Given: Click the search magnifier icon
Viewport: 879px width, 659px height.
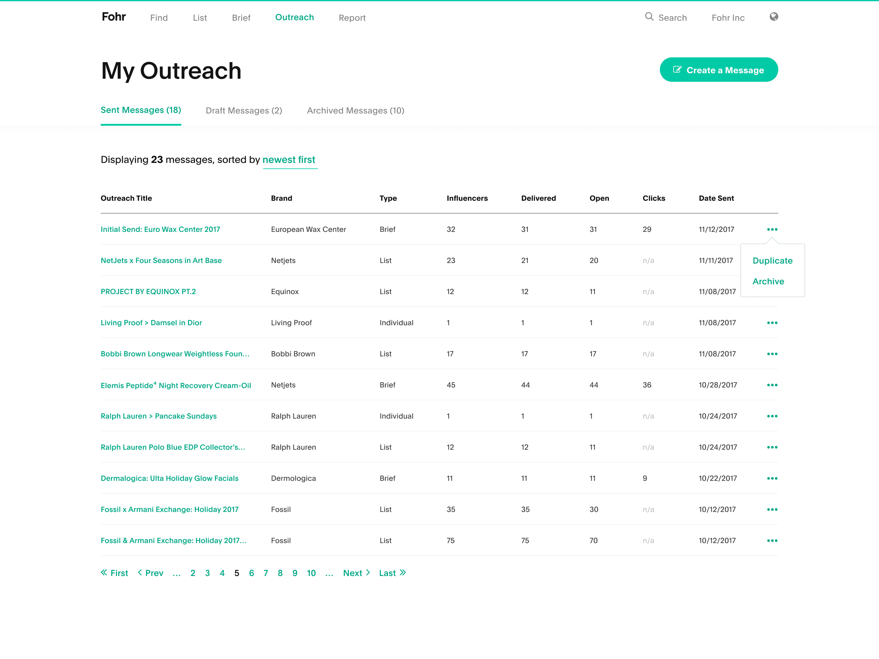Looking at the screenshot, I should coord(649,17).
